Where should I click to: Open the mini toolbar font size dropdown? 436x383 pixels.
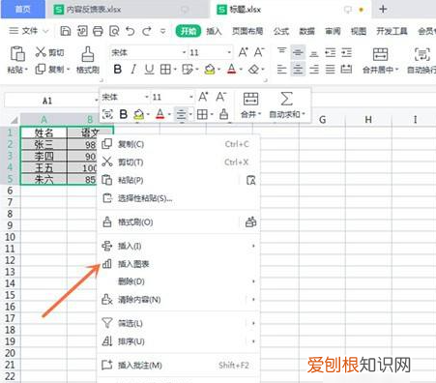tap(190, 97)
